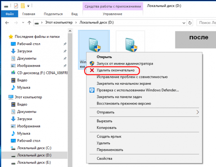Click pin icon next to Изображения

[65, 66]
